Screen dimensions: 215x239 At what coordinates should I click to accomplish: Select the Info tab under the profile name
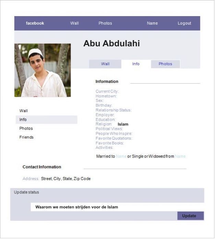pos(136,64)
